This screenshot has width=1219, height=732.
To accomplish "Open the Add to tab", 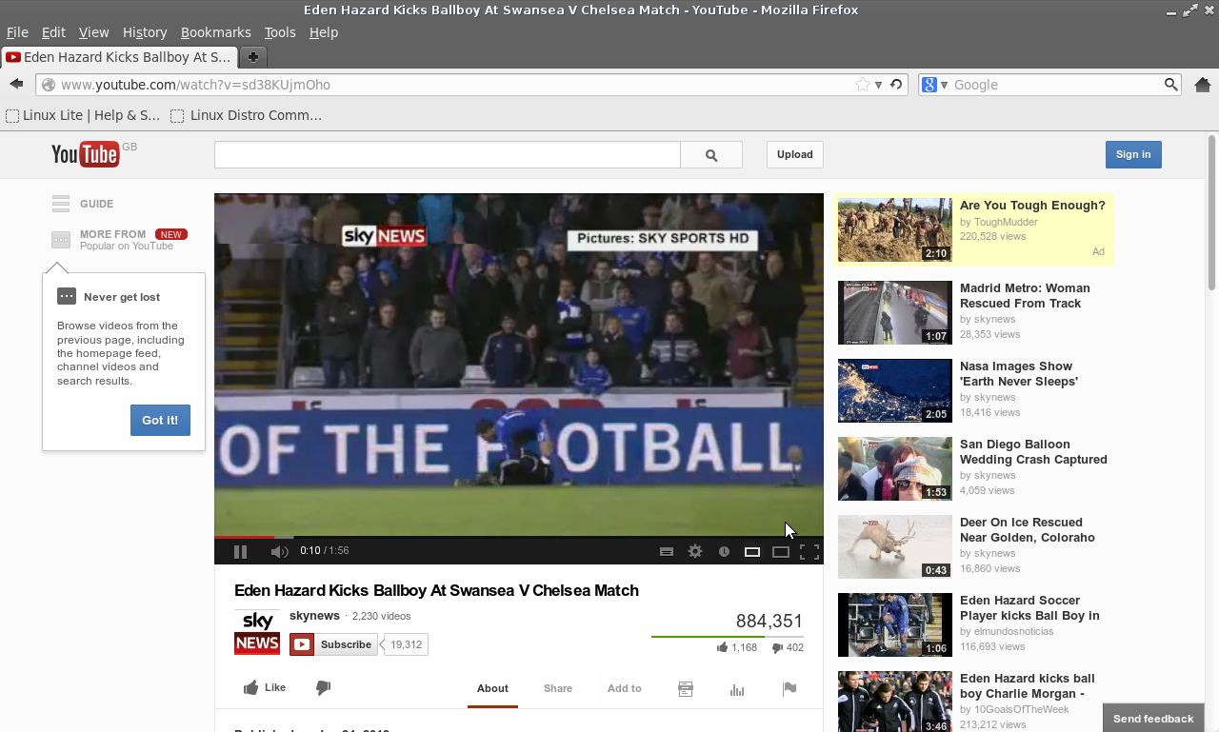I will click(x=625, y=688).
